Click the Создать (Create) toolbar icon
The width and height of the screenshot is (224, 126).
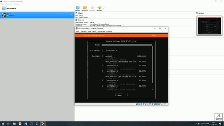(x=78, y=8)
